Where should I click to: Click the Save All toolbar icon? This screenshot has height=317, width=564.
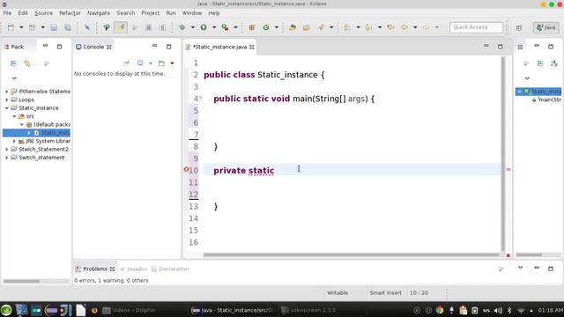click(x=68, y=27)
